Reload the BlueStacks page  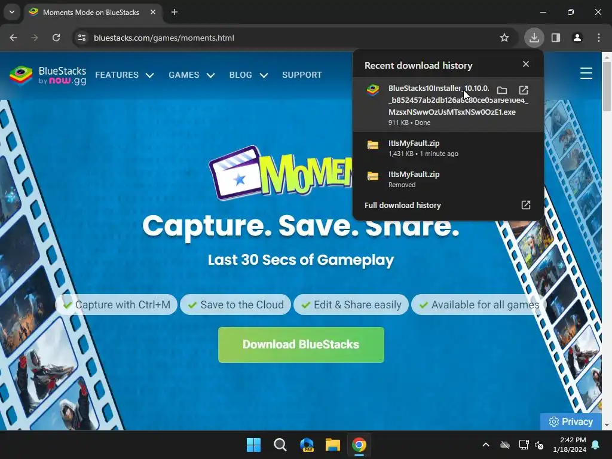56,38
